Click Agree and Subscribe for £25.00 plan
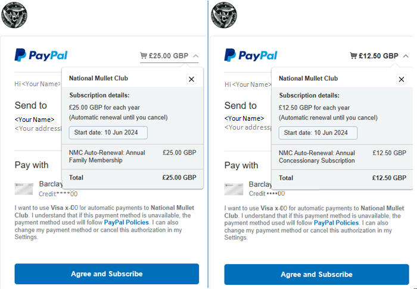 click(x=107, y=274)
